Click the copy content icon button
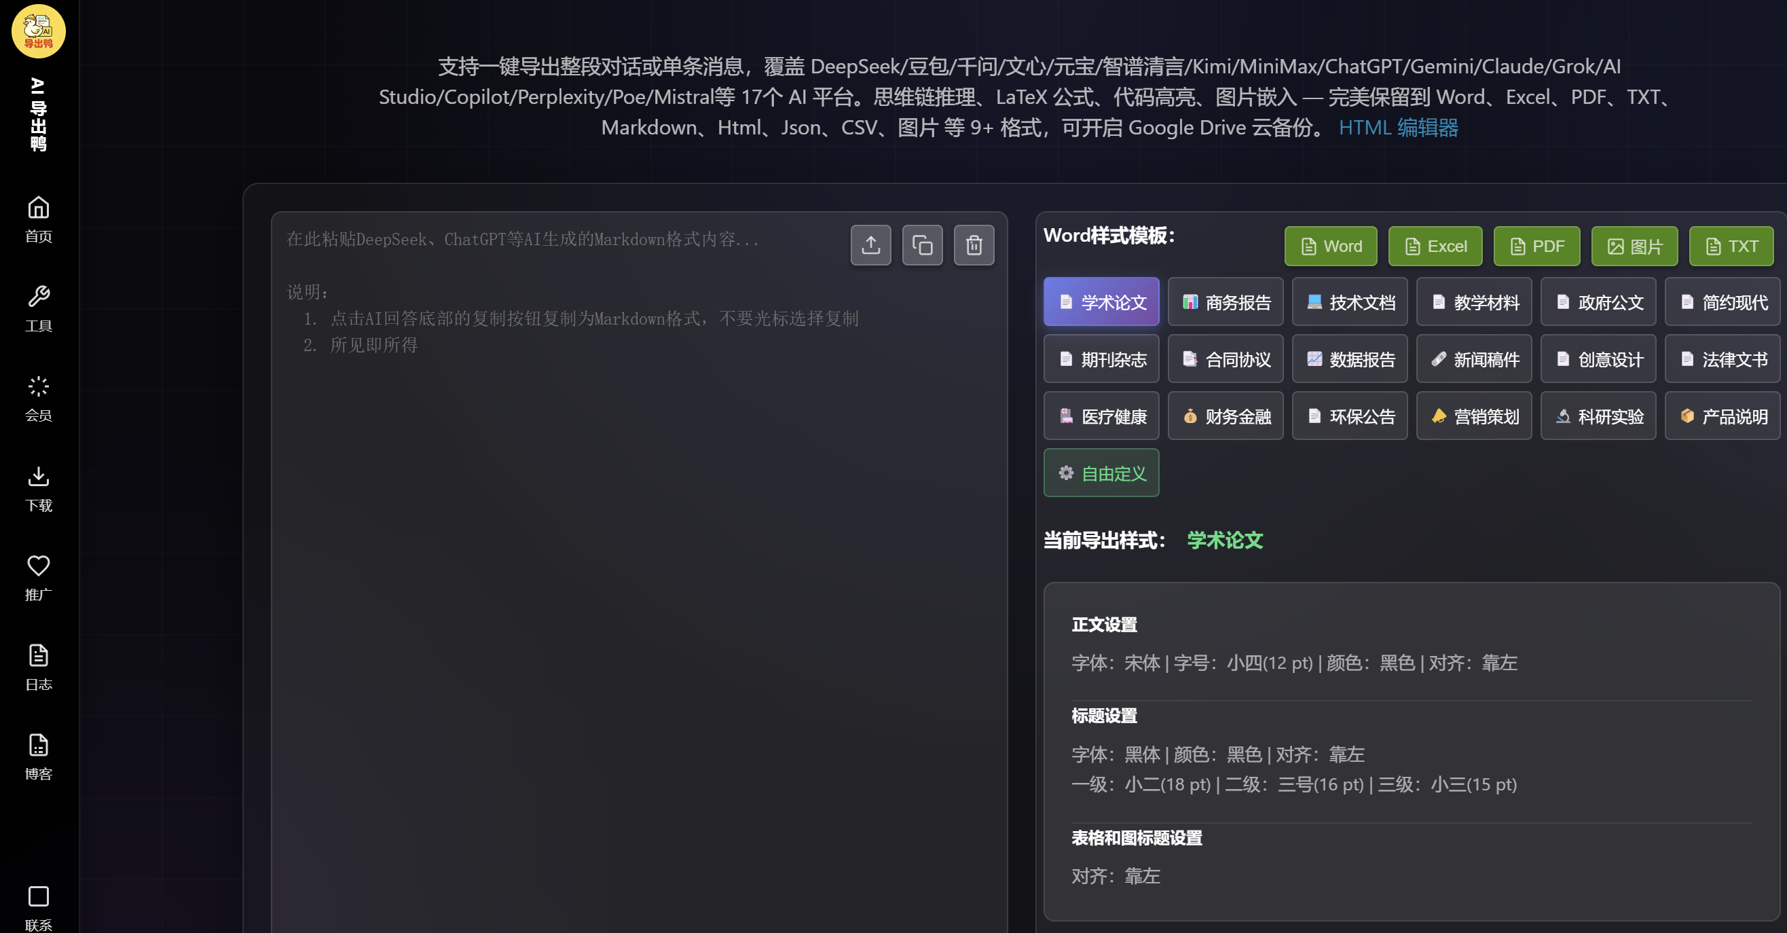Viewport: 1787px width, 933px height. click(x=922, y=245)
